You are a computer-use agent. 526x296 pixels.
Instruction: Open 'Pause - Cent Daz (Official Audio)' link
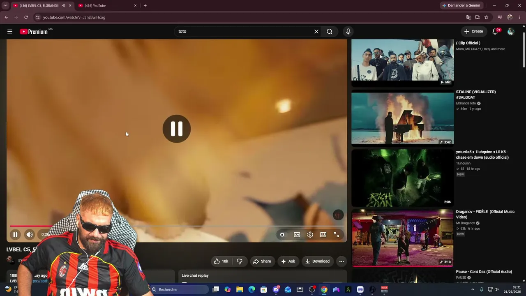coord(484,272)
